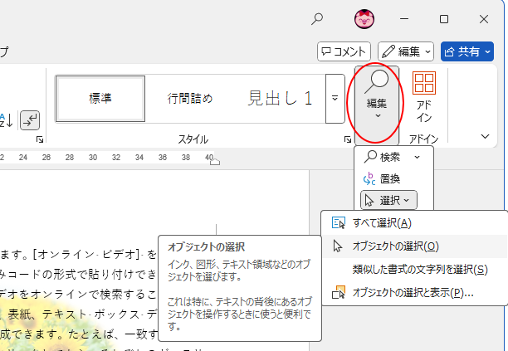Open the 編集 editing group in ribbon
The image size is (508, 351).
(x=377, y=105)
